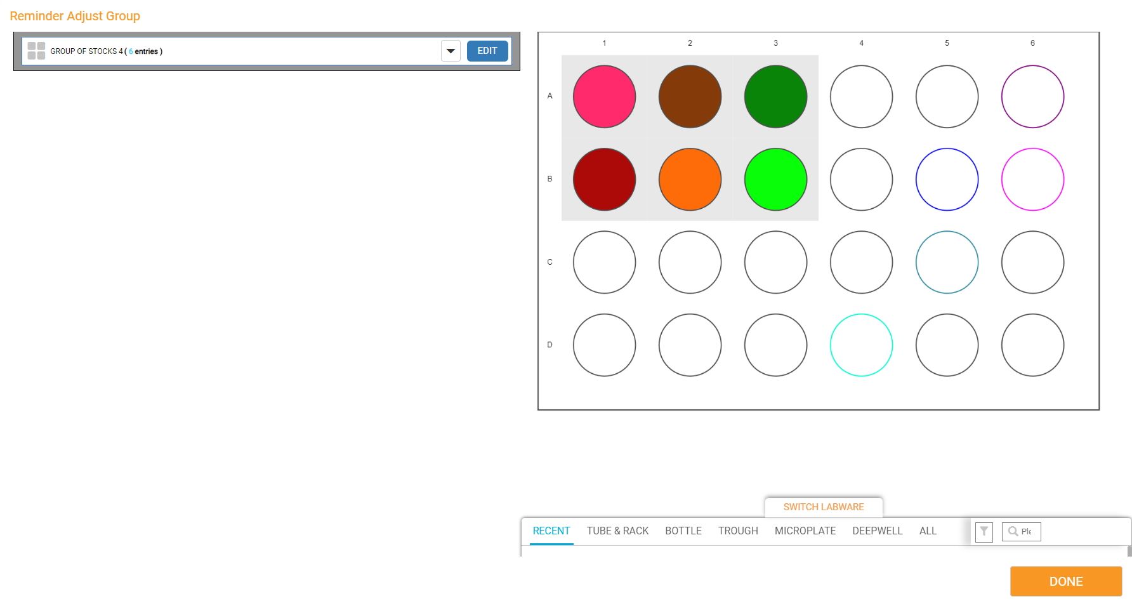Click empty well D6
Viewport: 1132px width, 601px height.
(x=1032, y=345)
